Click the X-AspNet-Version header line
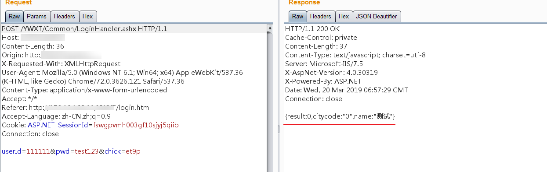547x172 pixels. (x=331, y=73)
